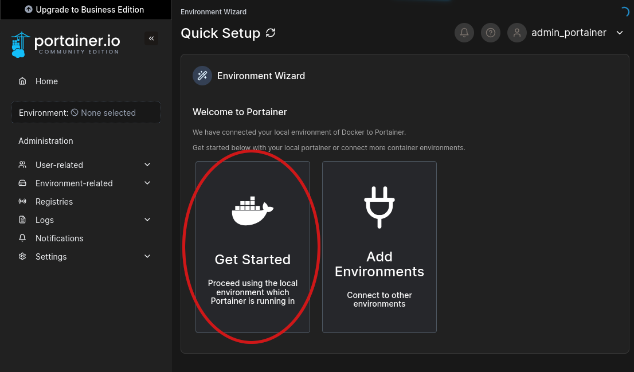
Task: Click the Environment Wizard wand icon
Action: [202, 76]
